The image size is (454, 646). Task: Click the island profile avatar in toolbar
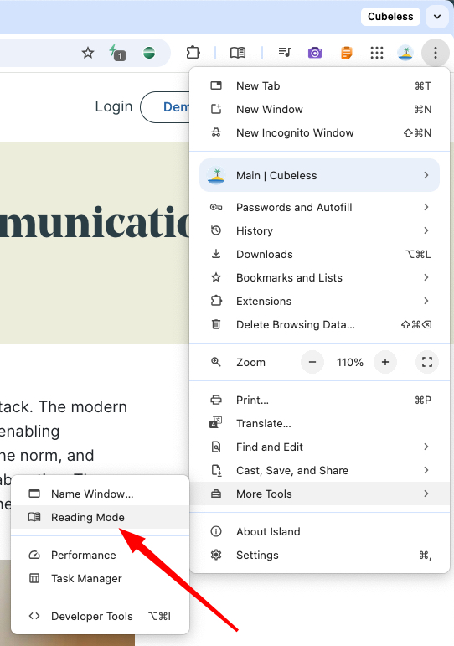405,53
